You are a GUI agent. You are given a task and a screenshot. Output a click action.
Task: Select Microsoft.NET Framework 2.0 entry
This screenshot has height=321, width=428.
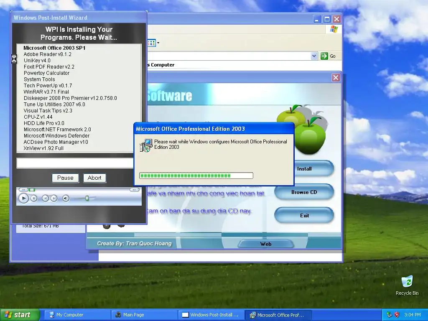point(57,130)
